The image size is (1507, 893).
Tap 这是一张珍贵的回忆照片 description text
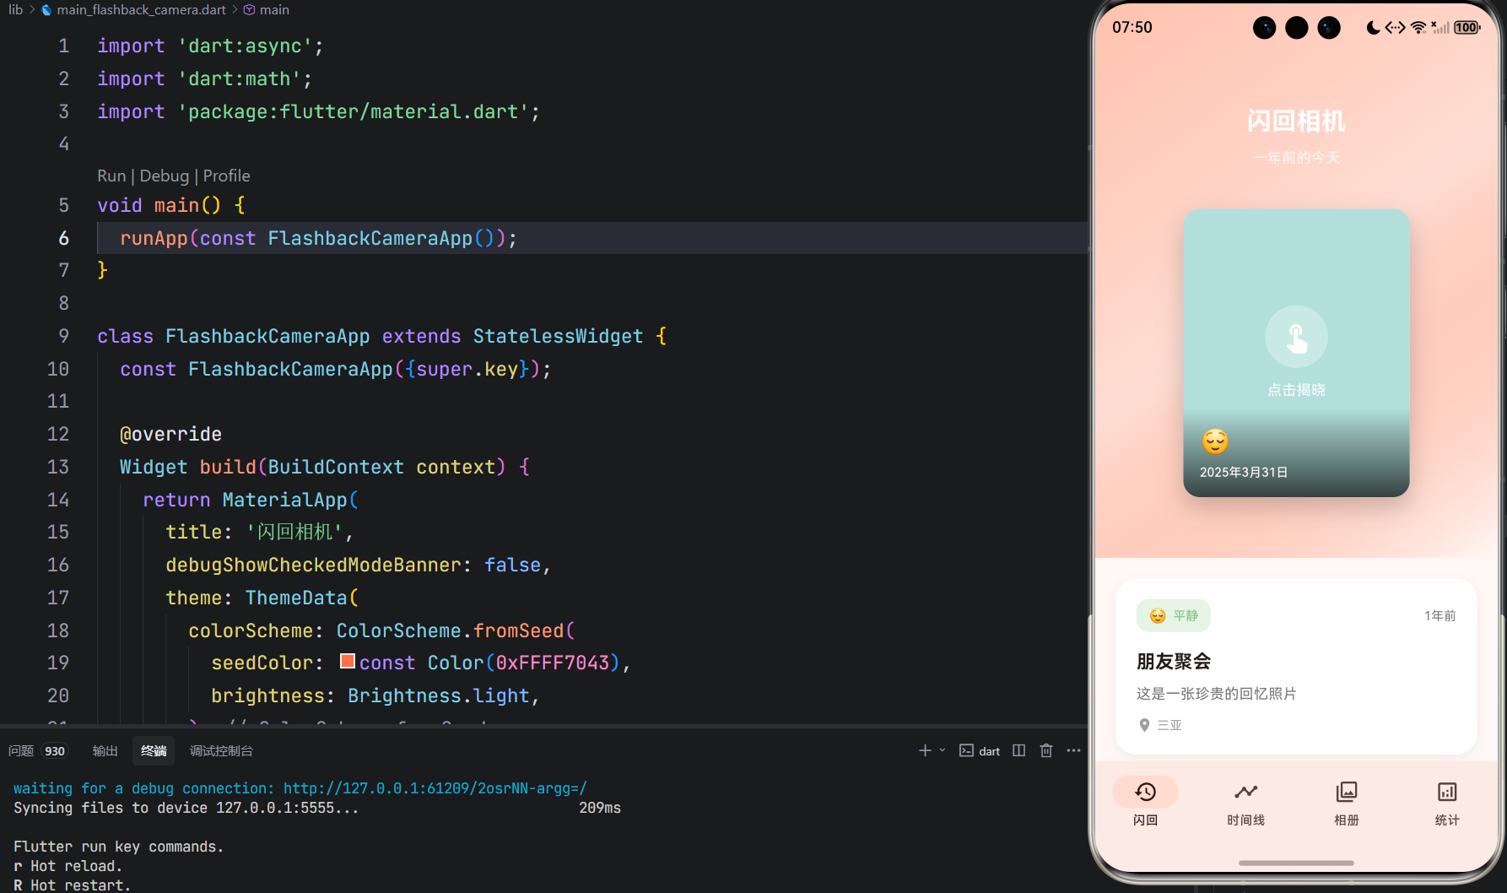1216,693
